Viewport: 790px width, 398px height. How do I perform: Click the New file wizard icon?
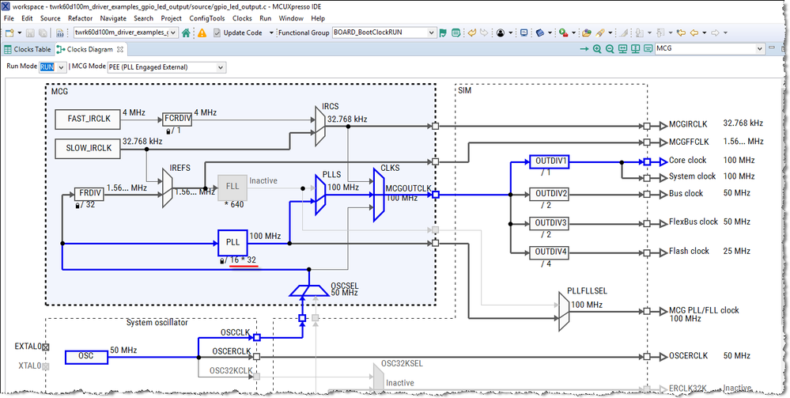pyautogui.click(x=9, y=32)
